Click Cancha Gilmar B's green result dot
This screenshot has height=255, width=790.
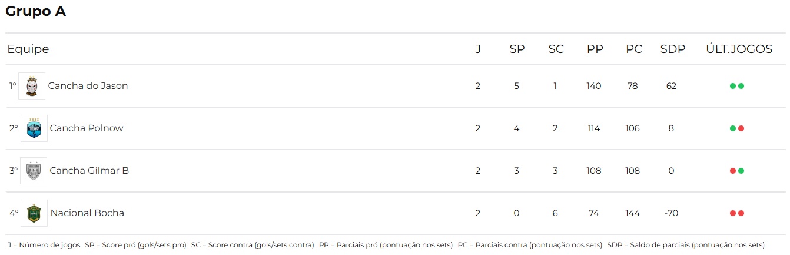pyautogui.click(x=741, y=171)
